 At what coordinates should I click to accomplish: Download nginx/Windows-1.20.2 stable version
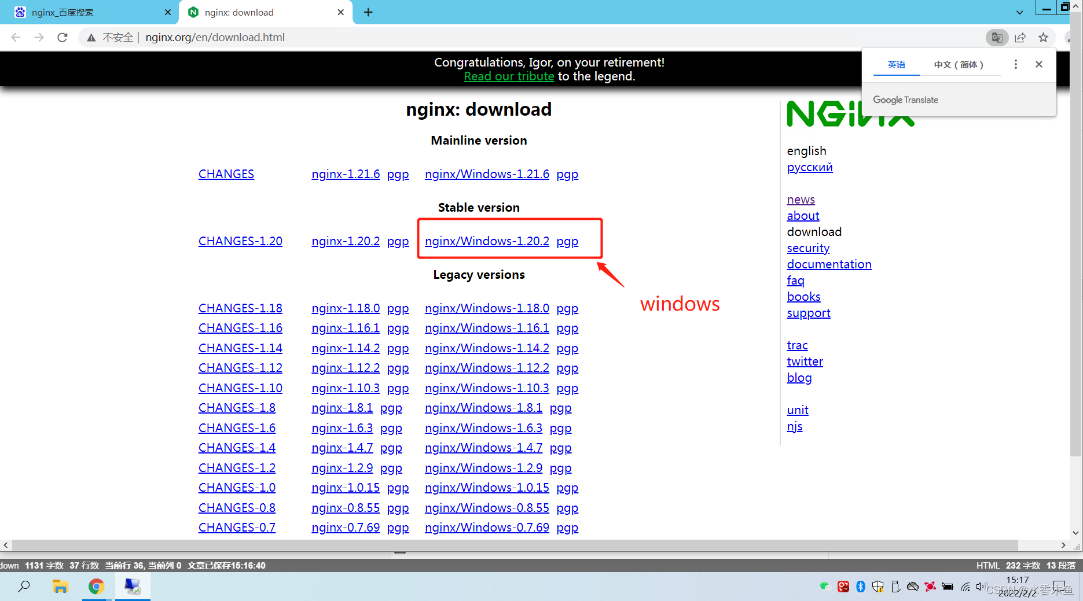[487, 241]
